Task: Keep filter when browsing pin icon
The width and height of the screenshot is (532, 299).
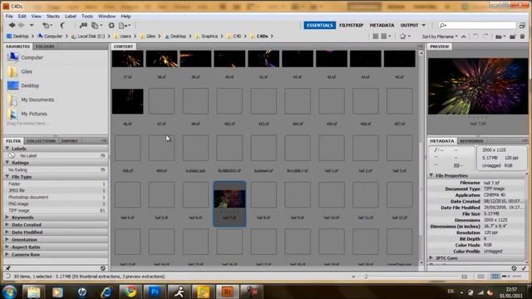Action: pos(7,268)
